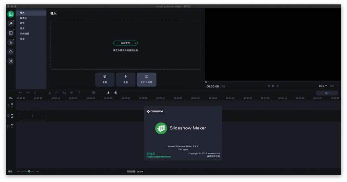The height and width of the screenshot is (182, 347).
Task: Redo the last timeline action
Action: coord(28,93)
